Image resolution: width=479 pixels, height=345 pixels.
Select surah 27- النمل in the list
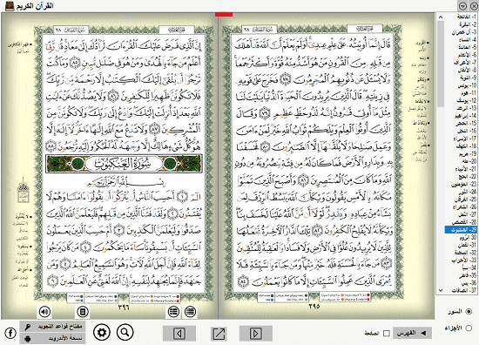467,214
